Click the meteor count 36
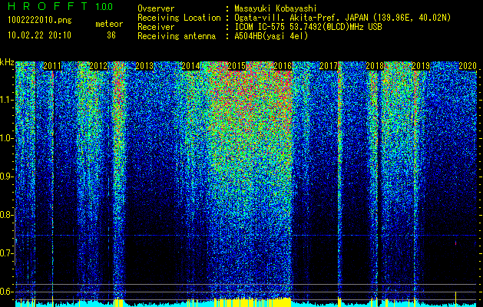This screenshot has height=307, width=483. pos(111,35)
